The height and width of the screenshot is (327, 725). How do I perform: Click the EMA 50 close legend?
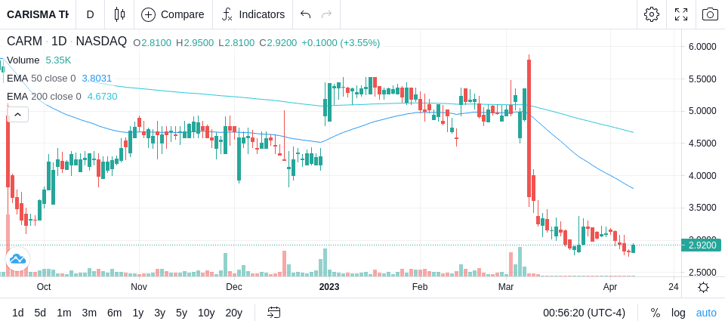pos(41,79)
